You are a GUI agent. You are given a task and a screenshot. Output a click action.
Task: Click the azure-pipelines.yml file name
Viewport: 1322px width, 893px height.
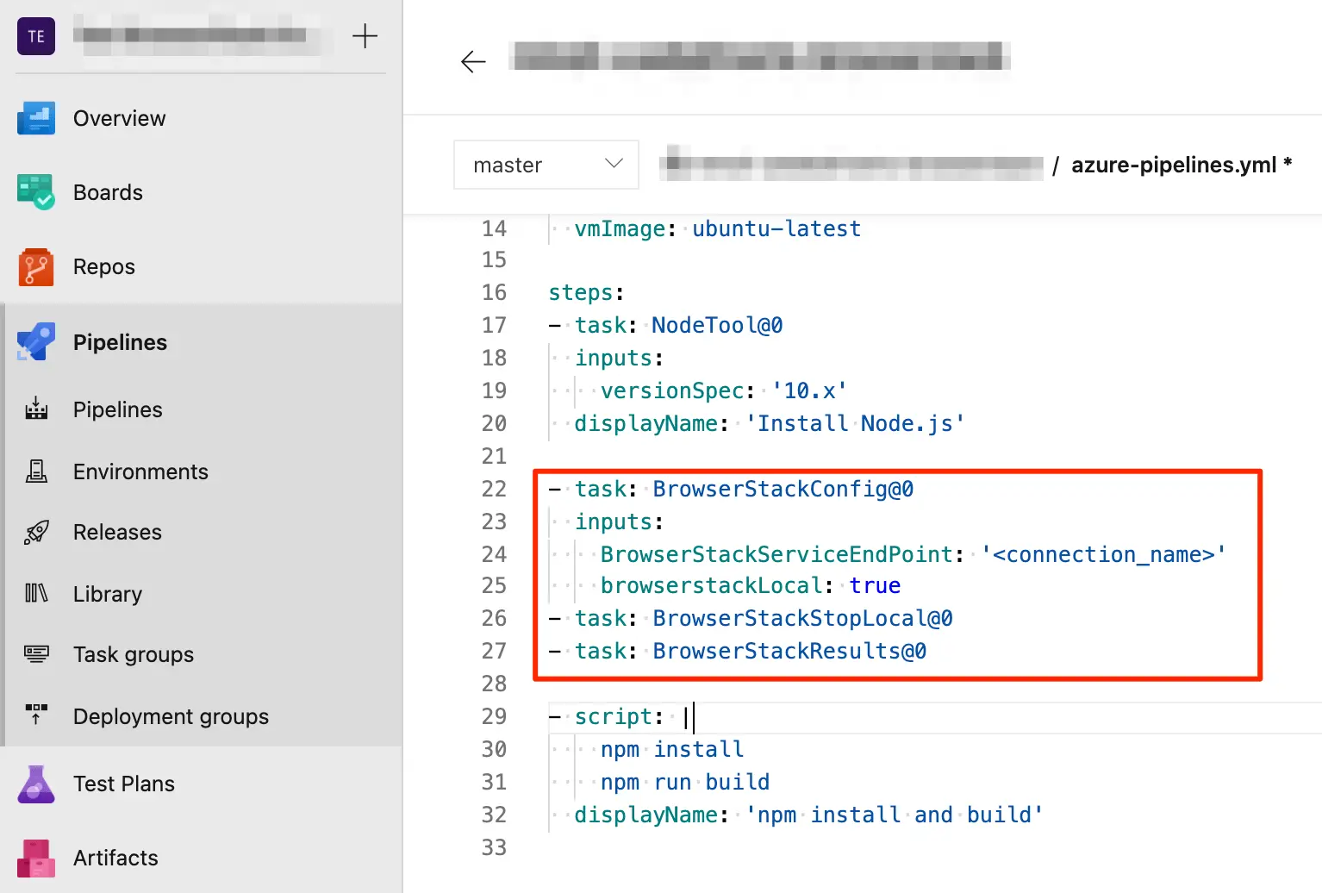point(1173,165)
